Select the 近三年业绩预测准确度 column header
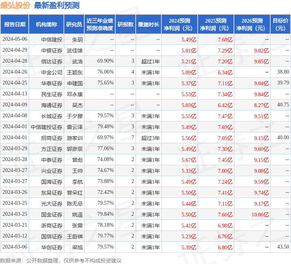 (100, 24)
